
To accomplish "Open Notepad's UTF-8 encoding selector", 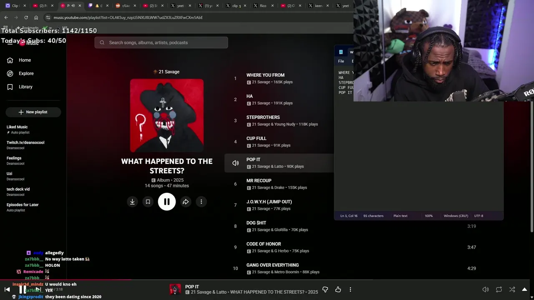I will tap(479, 216).
